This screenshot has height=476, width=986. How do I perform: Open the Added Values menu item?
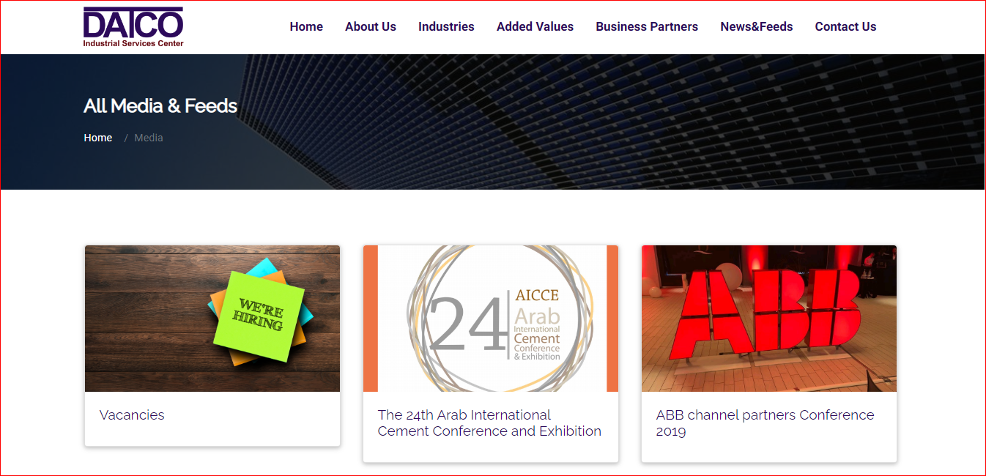535,26
